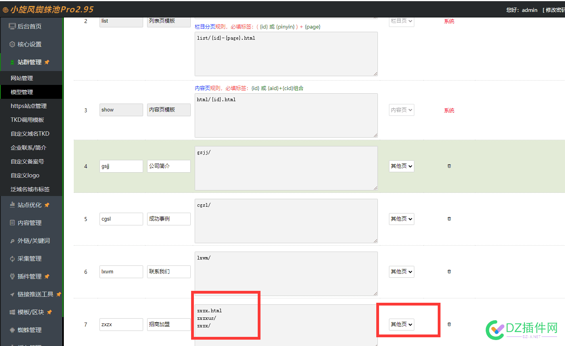Click the lxwm identifier input field
Image resolution: width=565 pixels, height=346 pixels.
click(121, 272)
